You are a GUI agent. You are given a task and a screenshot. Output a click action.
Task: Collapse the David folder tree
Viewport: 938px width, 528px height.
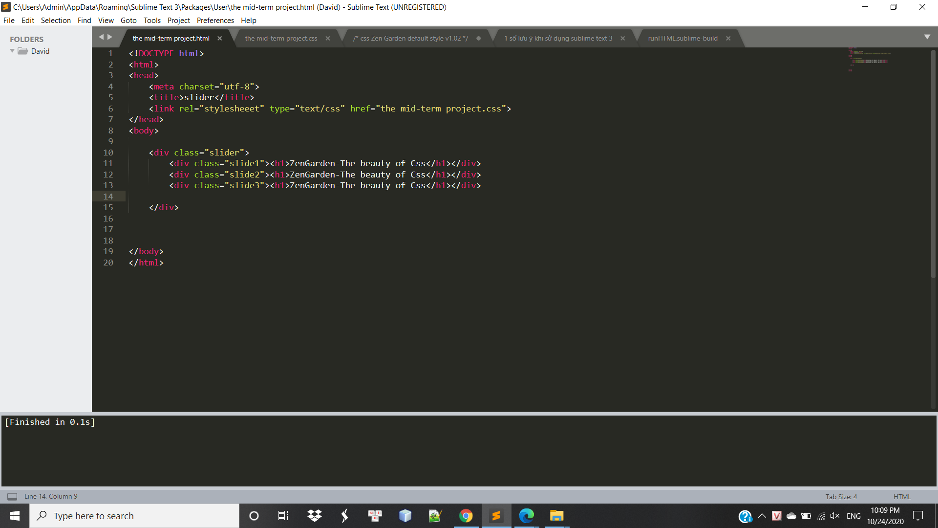tap(12, 51)
